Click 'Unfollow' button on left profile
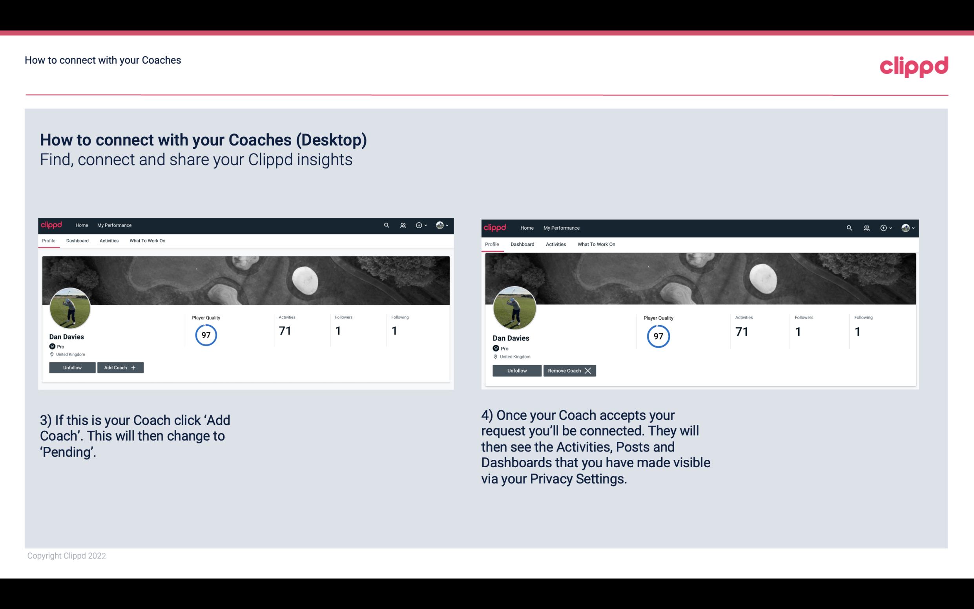The height and width of the screenshot is (609, 974). (73, 368)
